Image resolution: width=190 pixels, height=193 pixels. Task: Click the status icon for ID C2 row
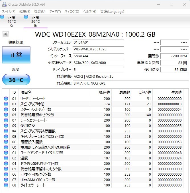click(6, 158)
